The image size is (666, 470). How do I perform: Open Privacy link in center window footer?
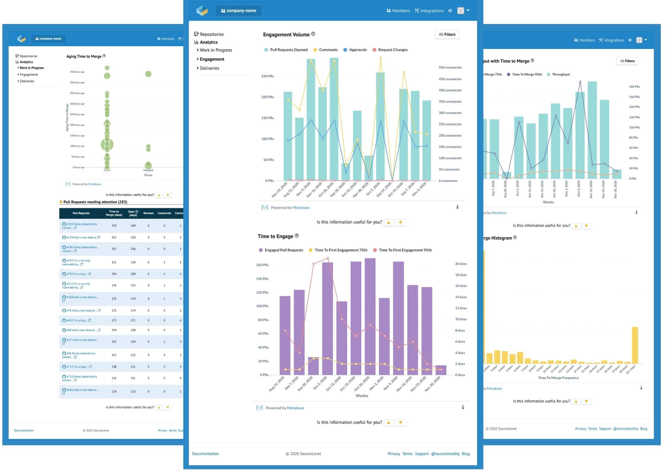point(394,453)
